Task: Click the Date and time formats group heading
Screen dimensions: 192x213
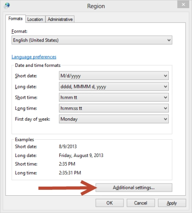Action: pos(38,66)
